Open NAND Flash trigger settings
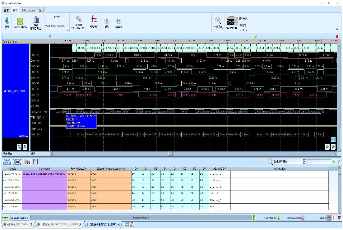The height and width of the screenshot is (230, 343). click(x=36, y=21)
